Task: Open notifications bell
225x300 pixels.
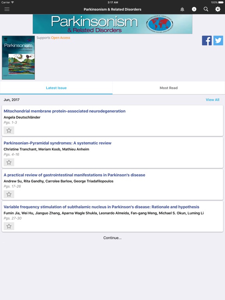Action: tap(182, 9)
